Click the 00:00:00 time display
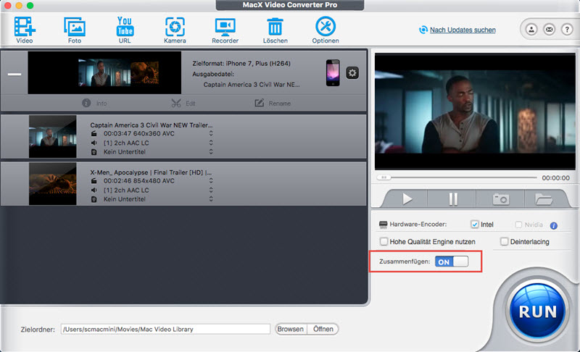 [555, 178]
